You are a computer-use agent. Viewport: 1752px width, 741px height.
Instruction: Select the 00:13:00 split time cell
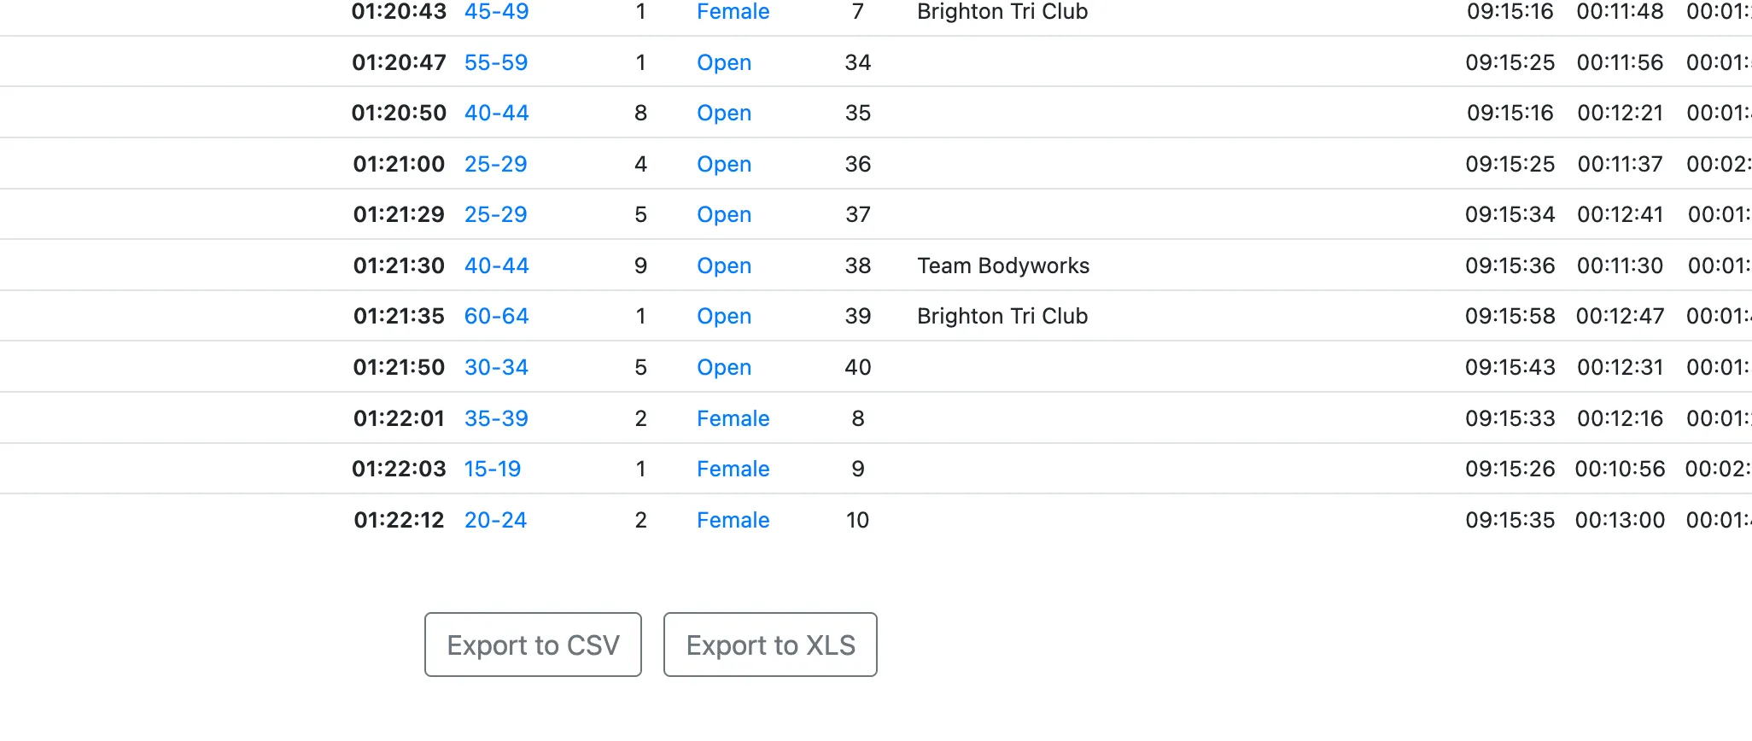[x=1620, y=520]
